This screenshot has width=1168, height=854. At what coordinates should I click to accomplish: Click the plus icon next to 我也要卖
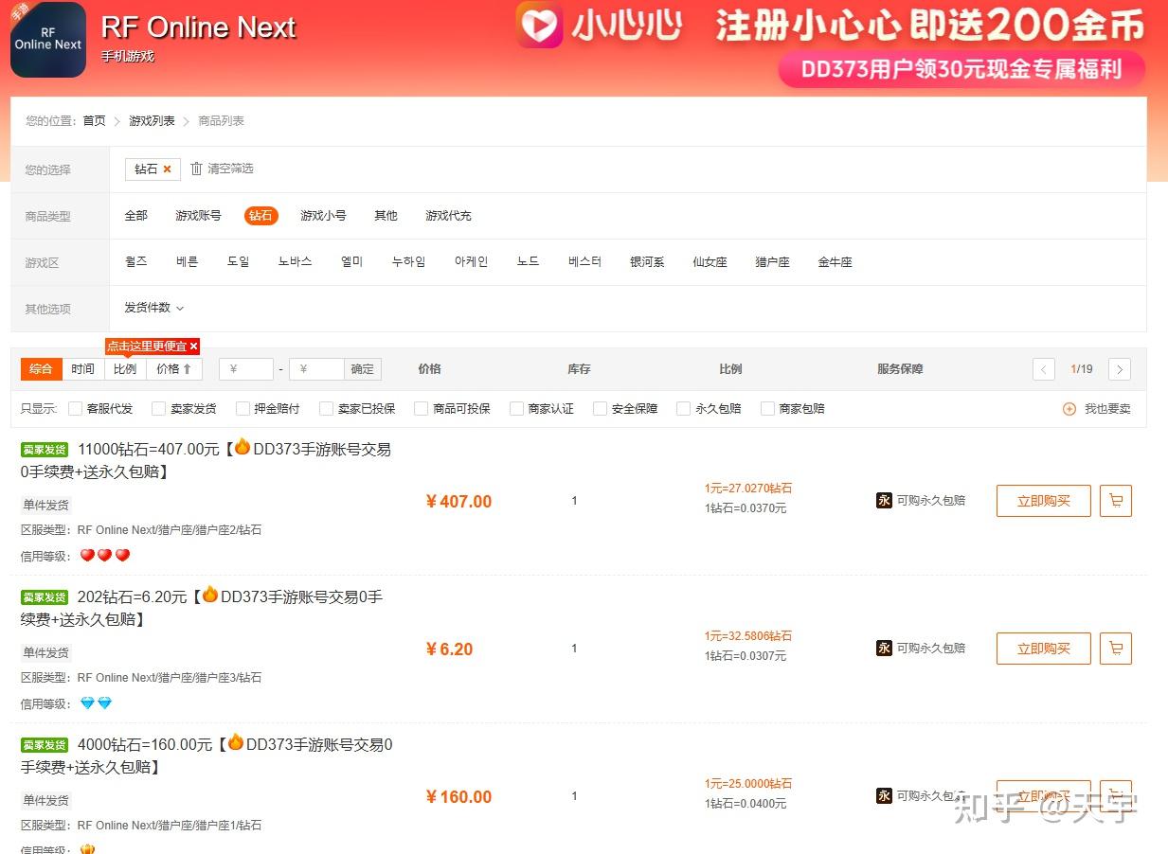1069,408
